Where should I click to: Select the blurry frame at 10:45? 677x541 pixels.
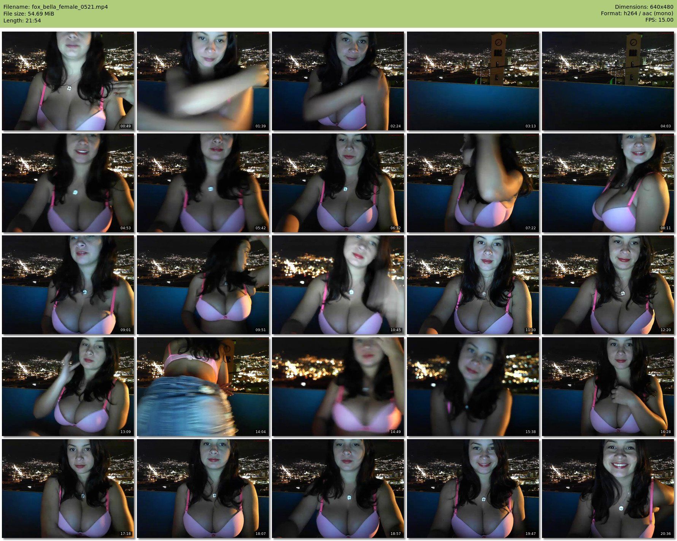[338, 284]
